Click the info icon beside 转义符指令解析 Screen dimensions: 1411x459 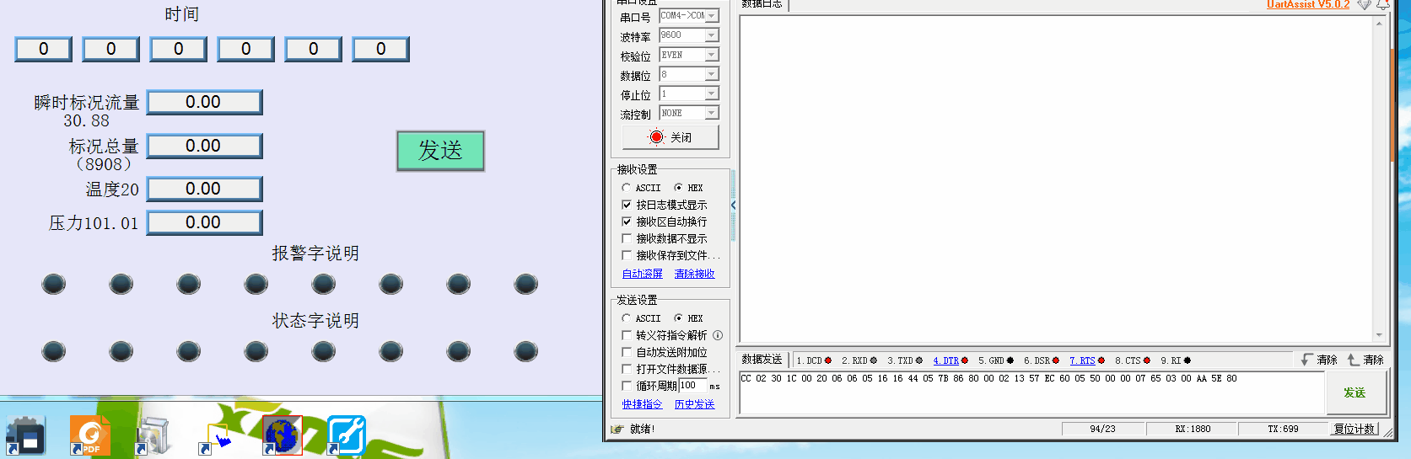[x=718, y=335]
